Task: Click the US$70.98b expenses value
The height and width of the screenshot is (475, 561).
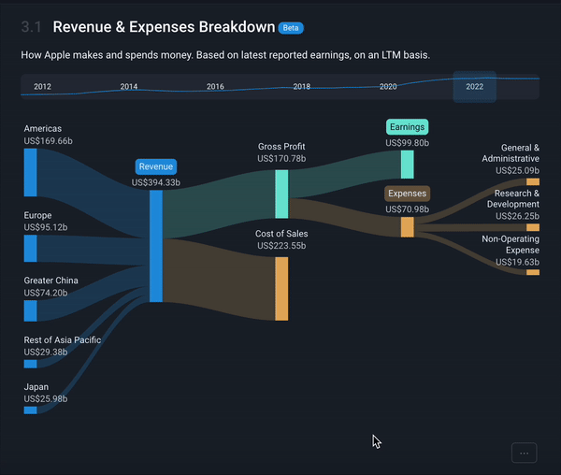Action: [x=407, y=209]
